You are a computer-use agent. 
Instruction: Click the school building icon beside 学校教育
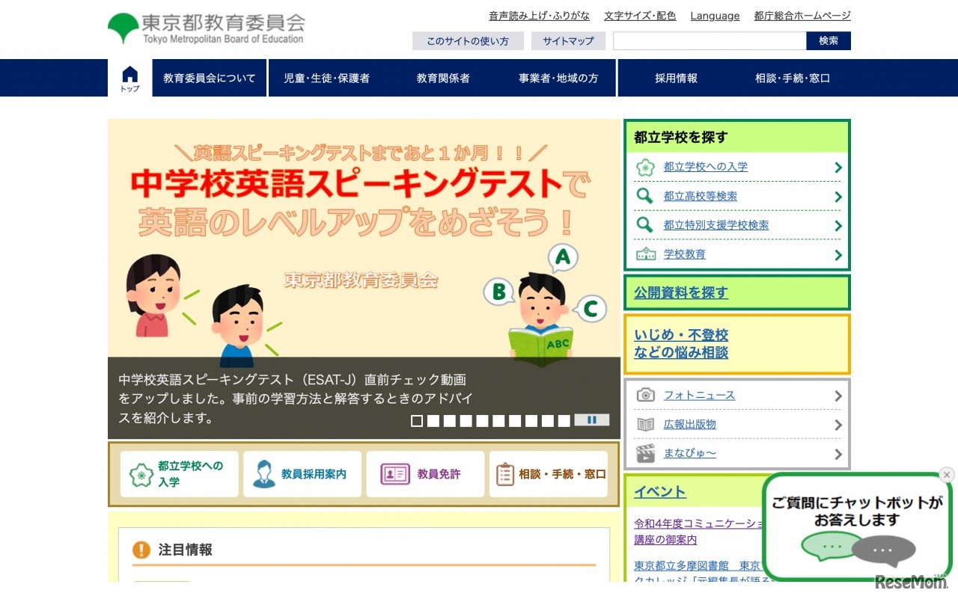[645, 254]
